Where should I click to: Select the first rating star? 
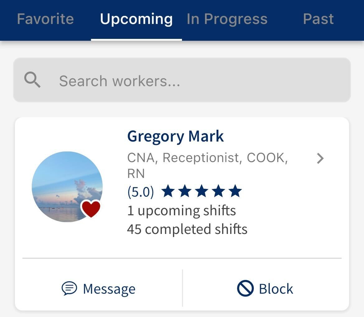point(168,191)
